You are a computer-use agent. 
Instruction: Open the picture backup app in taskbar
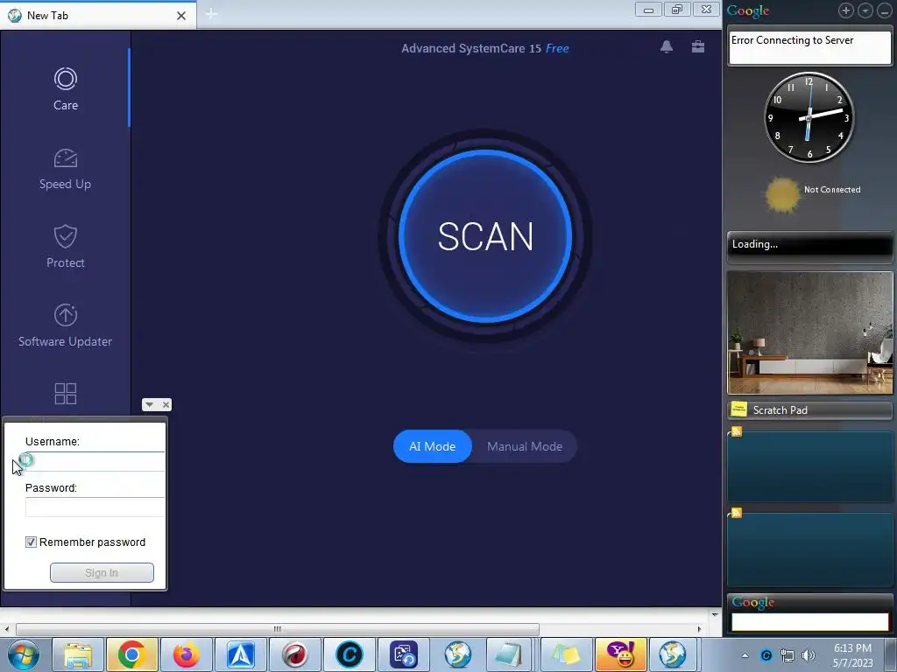point(403,654)
